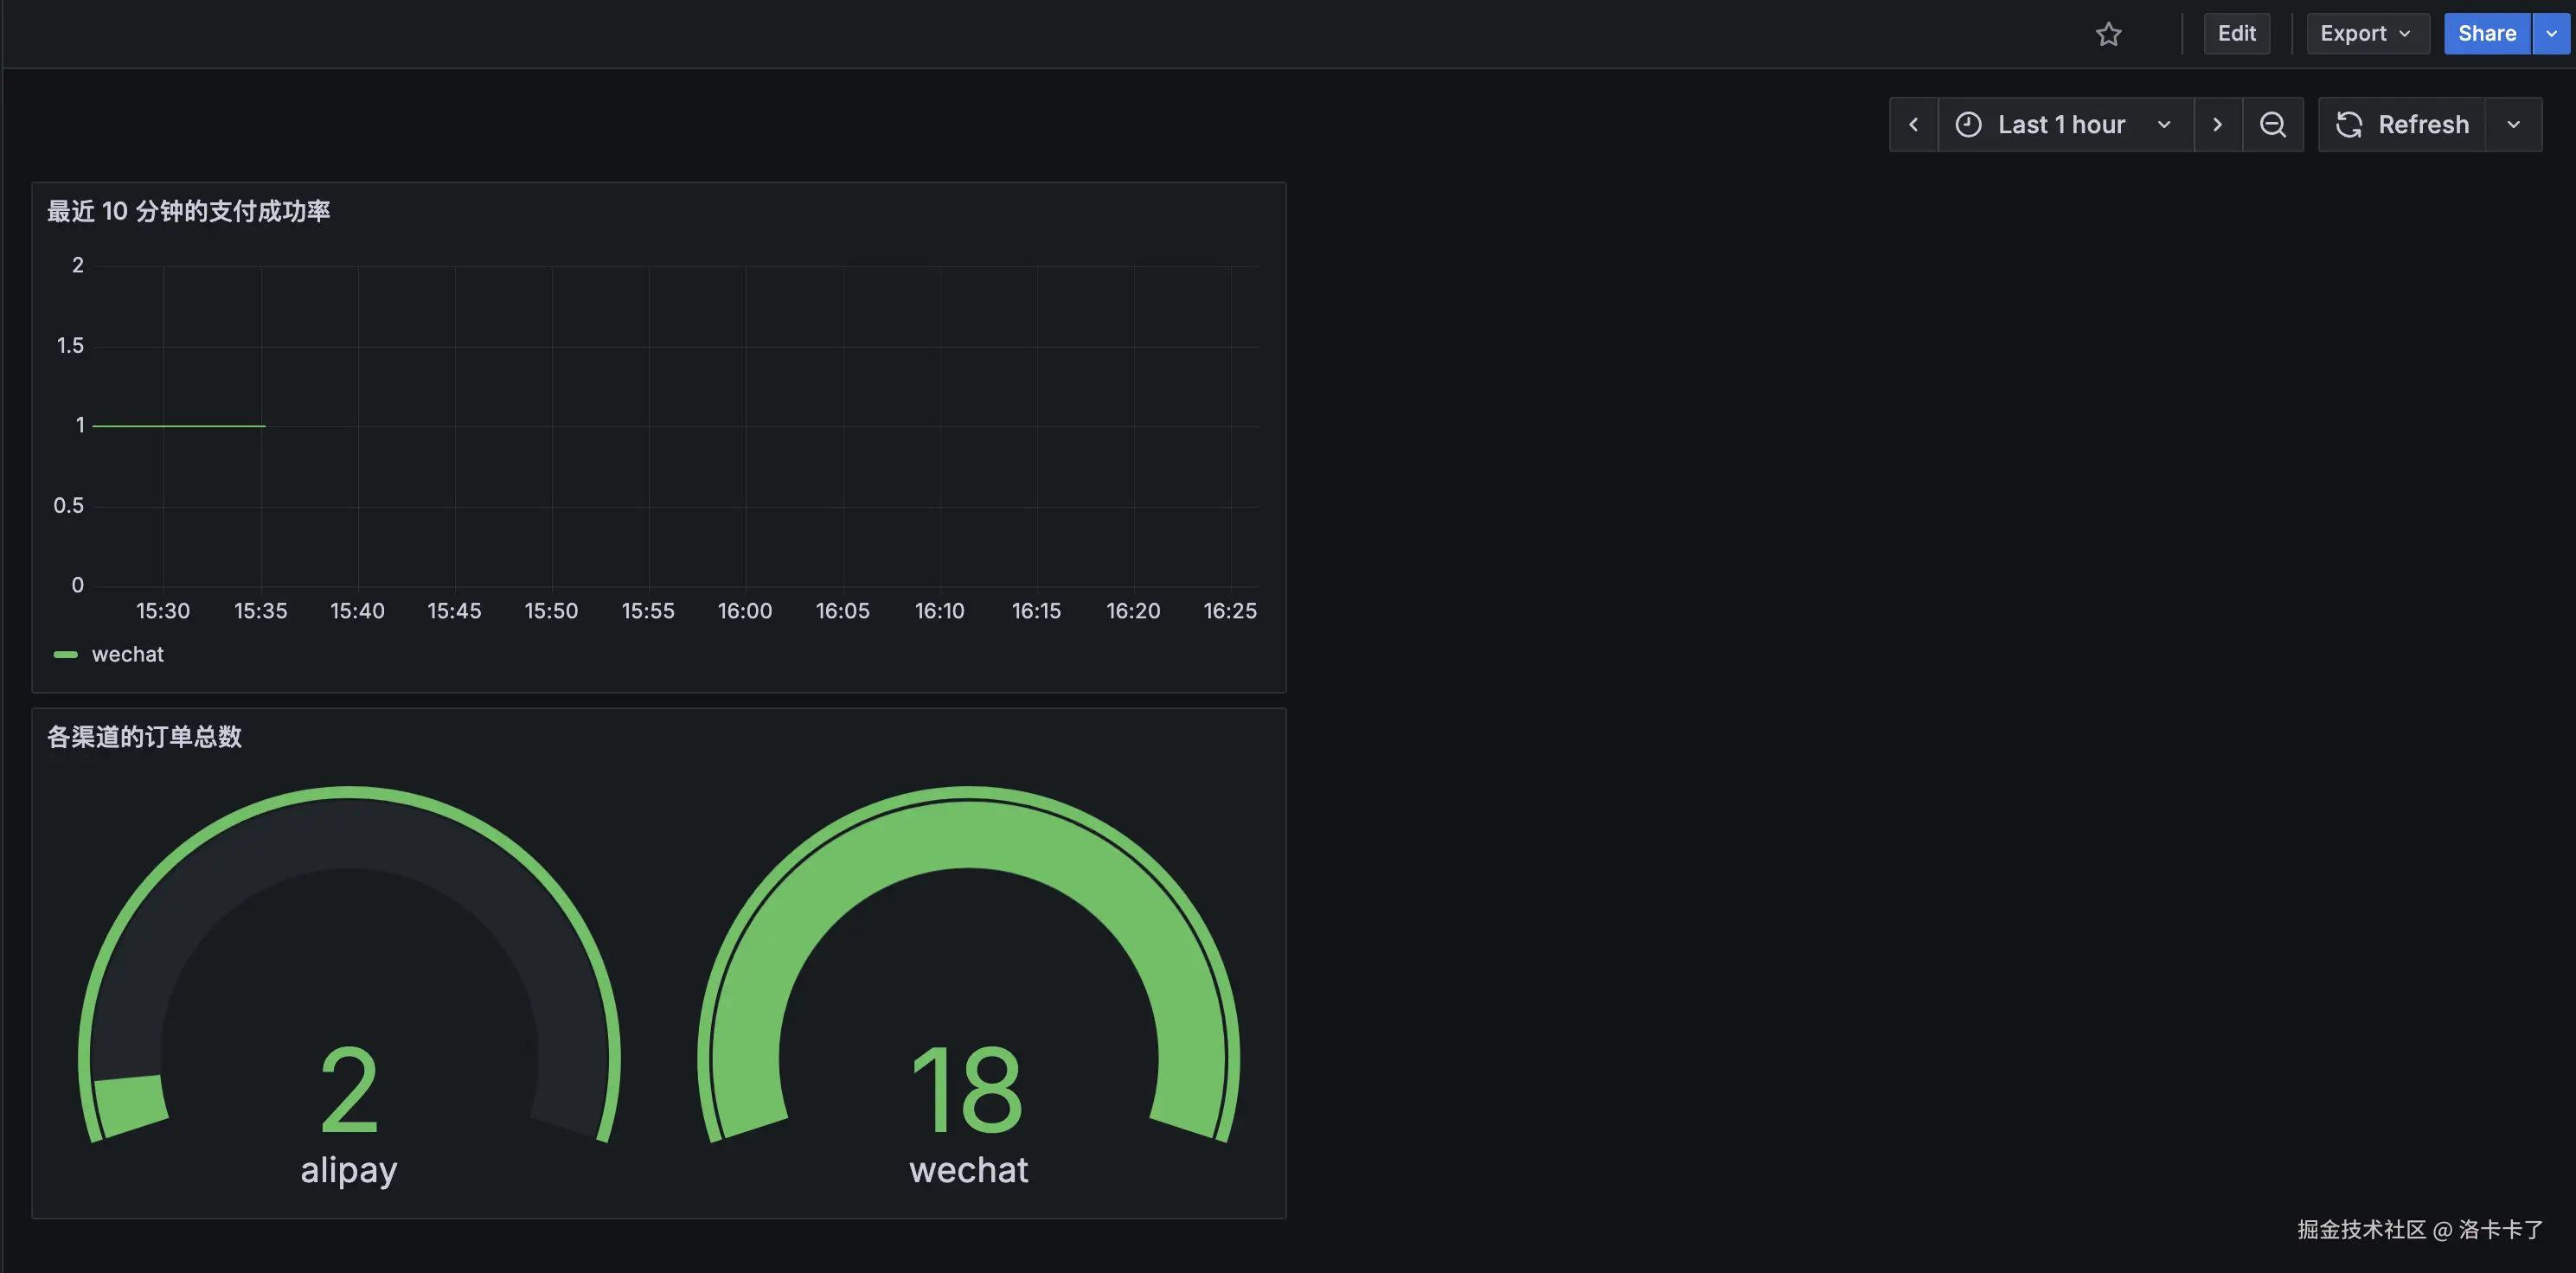Click the Edit dashboard button
Image resolution: width=2576 pixels, height=1273 pixels.
2236,34
